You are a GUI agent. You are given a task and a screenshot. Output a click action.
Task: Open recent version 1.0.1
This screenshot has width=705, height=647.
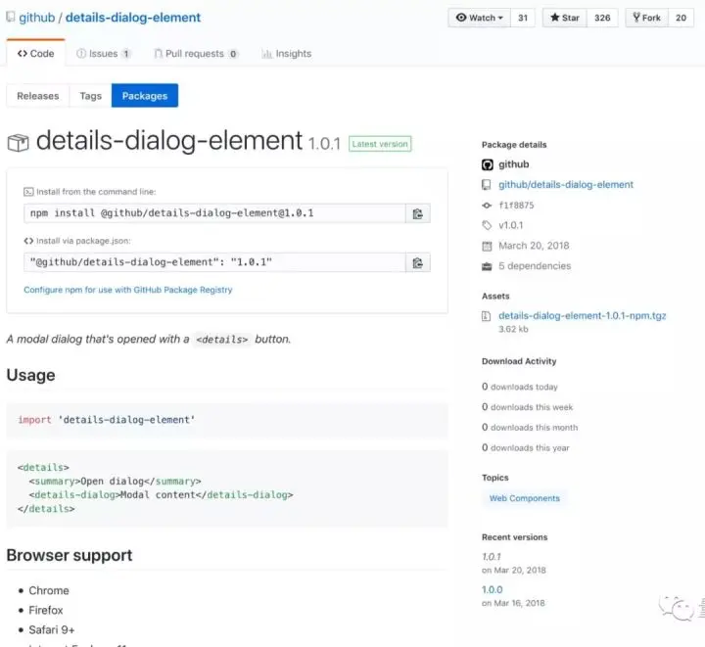pyautogui.click(x=491, y=557)
